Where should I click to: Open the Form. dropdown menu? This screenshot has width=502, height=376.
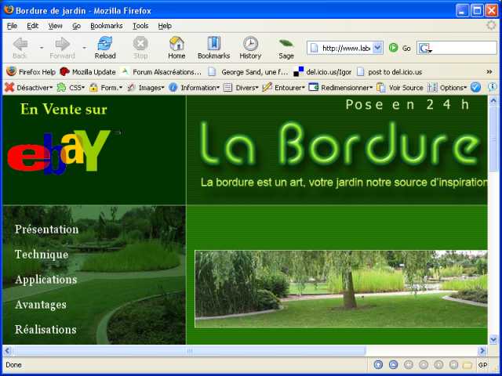point(106,88)
